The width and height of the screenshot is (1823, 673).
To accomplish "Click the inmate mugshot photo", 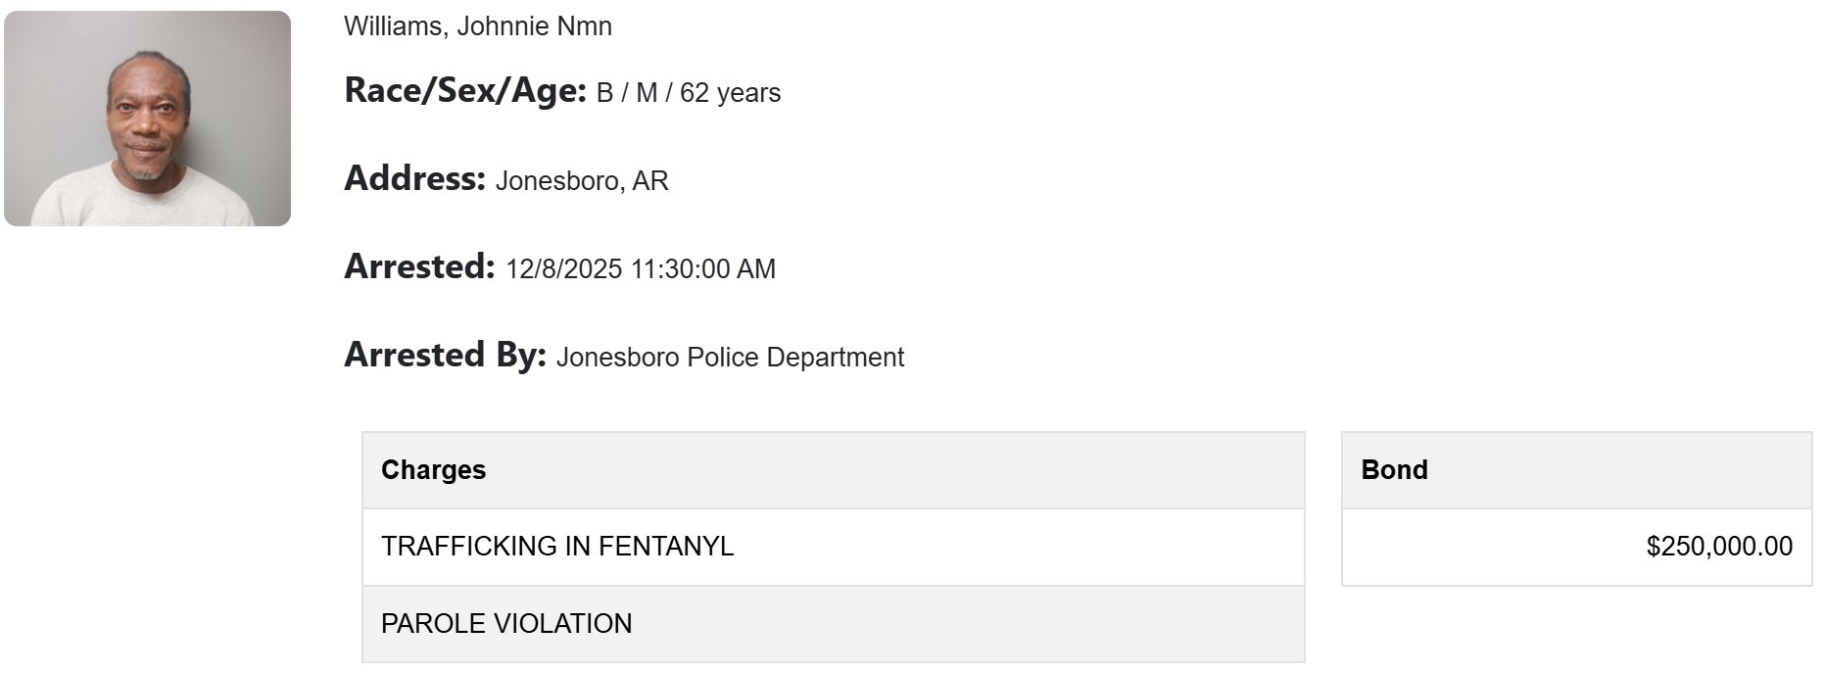I will coord(147,119).
